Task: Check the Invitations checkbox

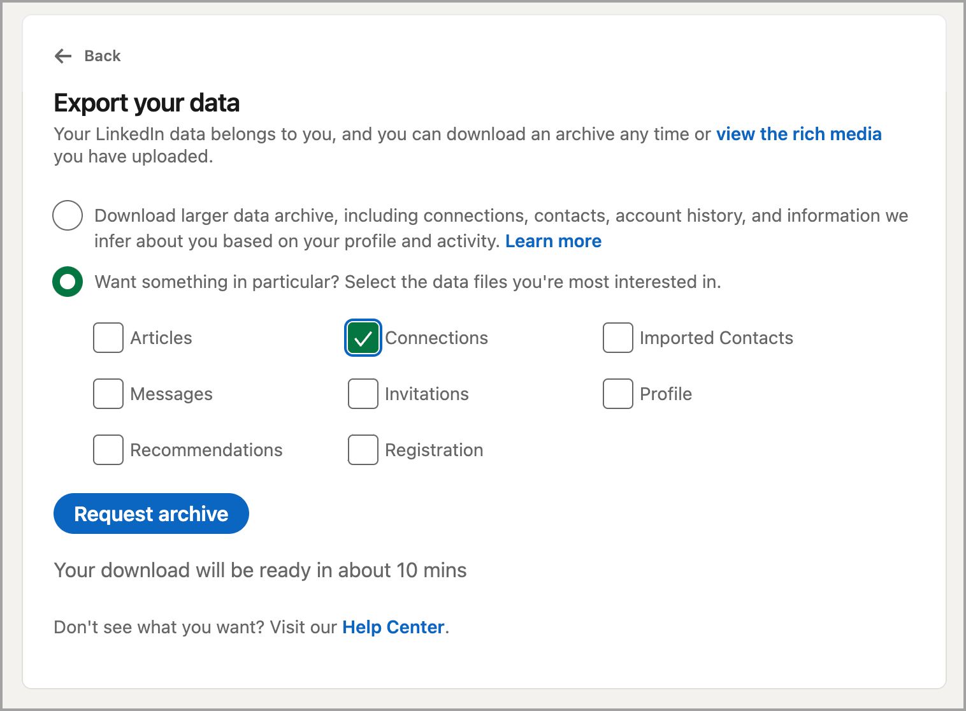Action: 363,394
